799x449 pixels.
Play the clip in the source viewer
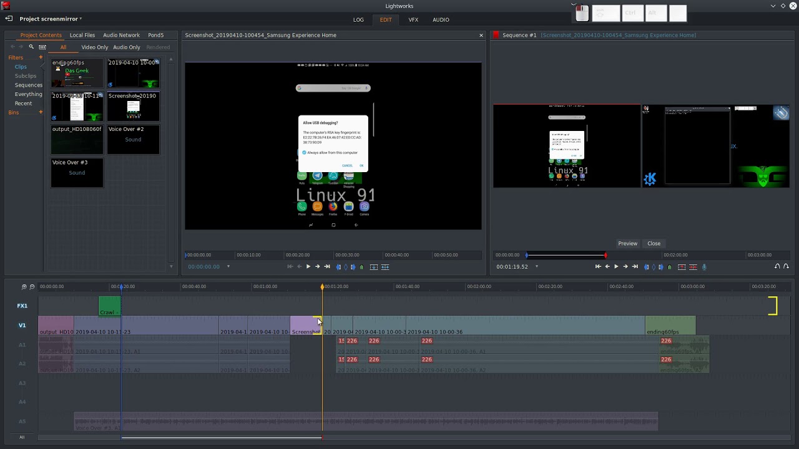(x=308, y=267)
